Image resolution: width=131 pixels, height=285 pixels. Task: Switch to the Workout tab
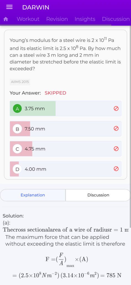(x=28, y=19)
